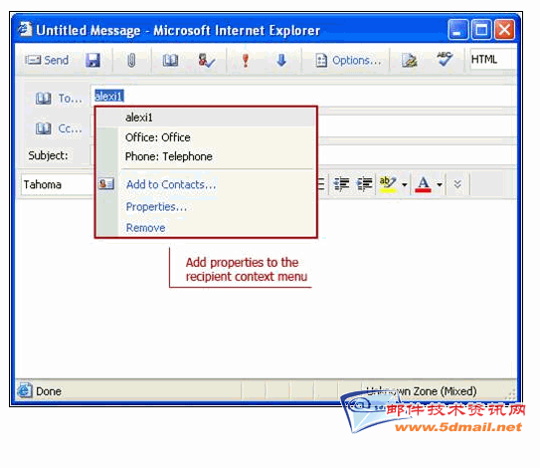Attach a file with the paperclip icon
The image size is (540, 468).
[131, 61]
